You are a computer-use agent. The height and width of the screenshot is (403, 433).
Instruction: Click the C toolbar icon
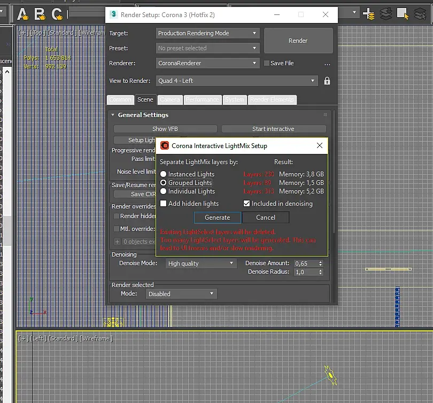click(x=57, y=14)
